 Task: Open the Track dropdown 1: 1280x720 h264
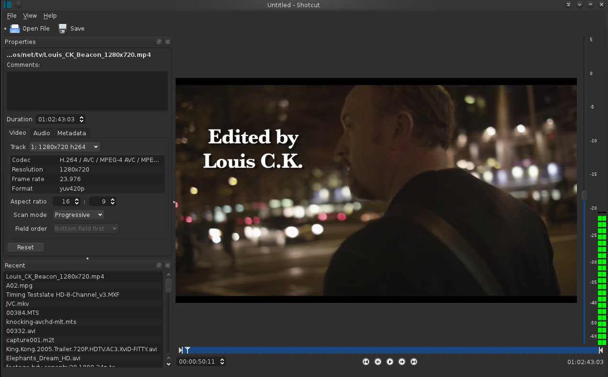pos(64,147)
